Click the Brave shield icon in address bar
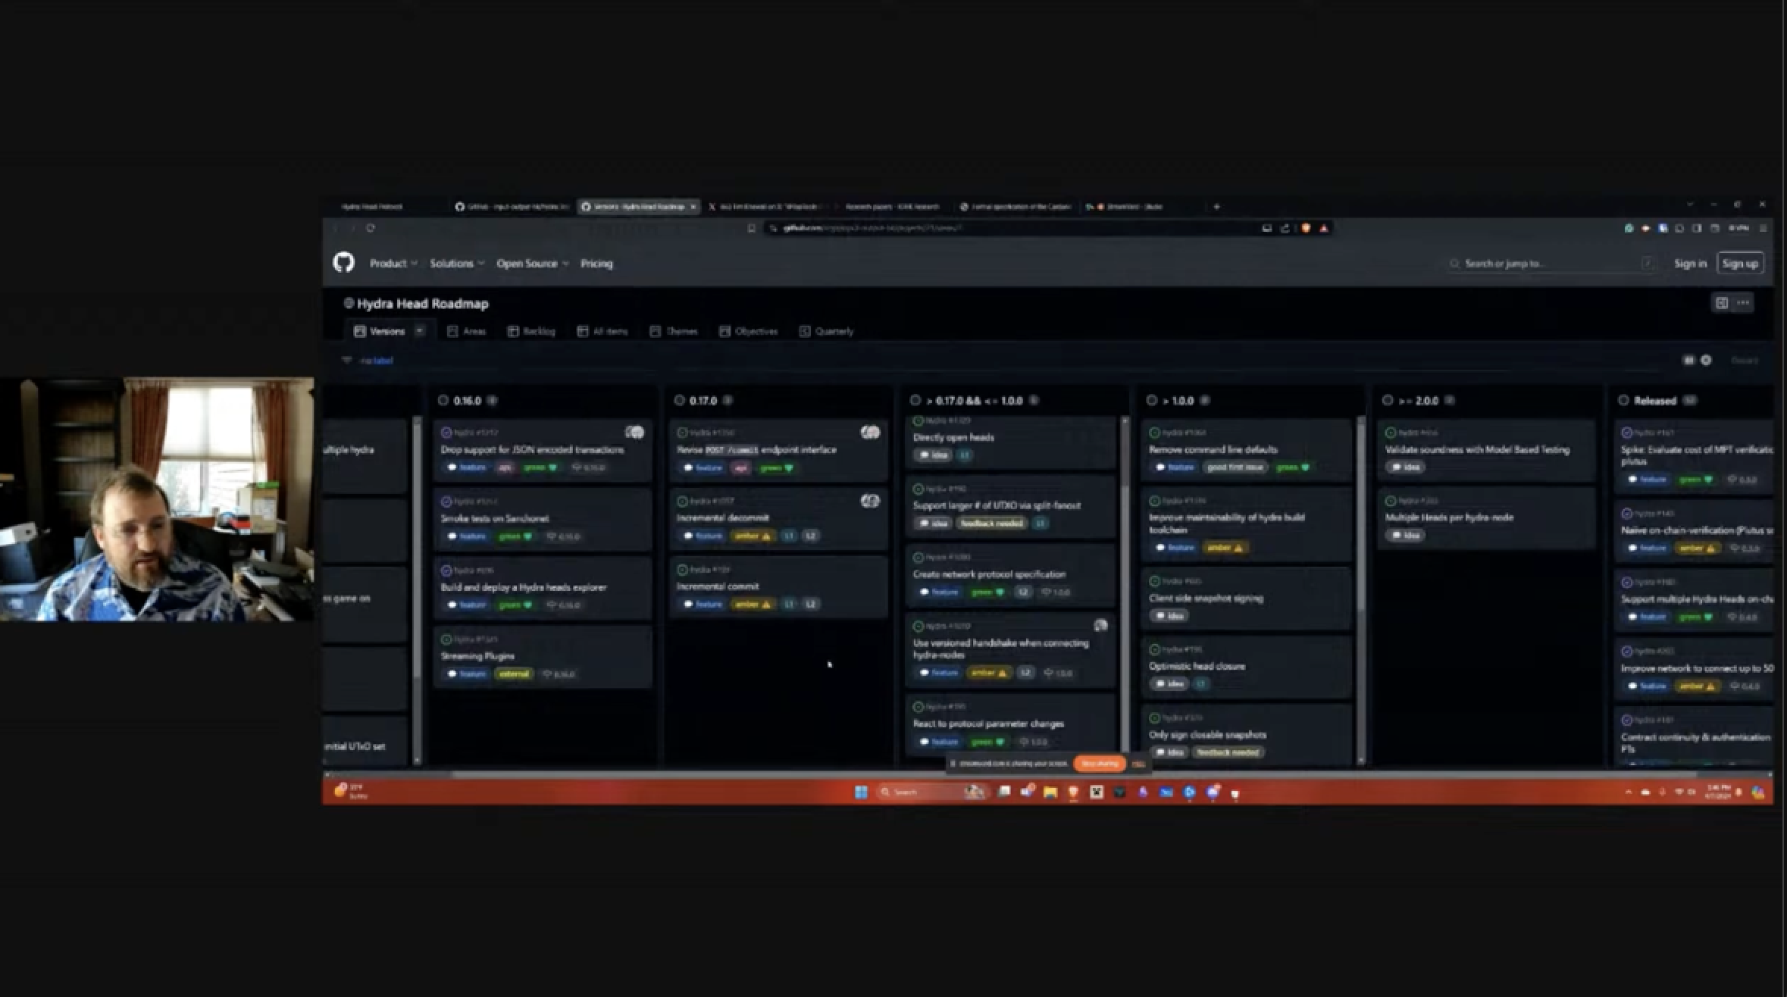The image size is (1787, 997). (1306, 228)
